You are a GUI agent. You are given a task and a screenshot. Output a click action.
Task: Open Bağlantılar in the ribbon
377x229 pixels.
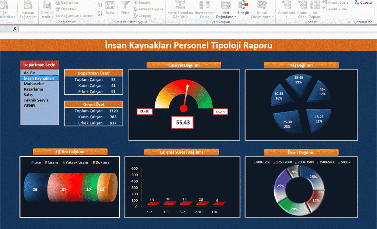[x=67, y=3]
